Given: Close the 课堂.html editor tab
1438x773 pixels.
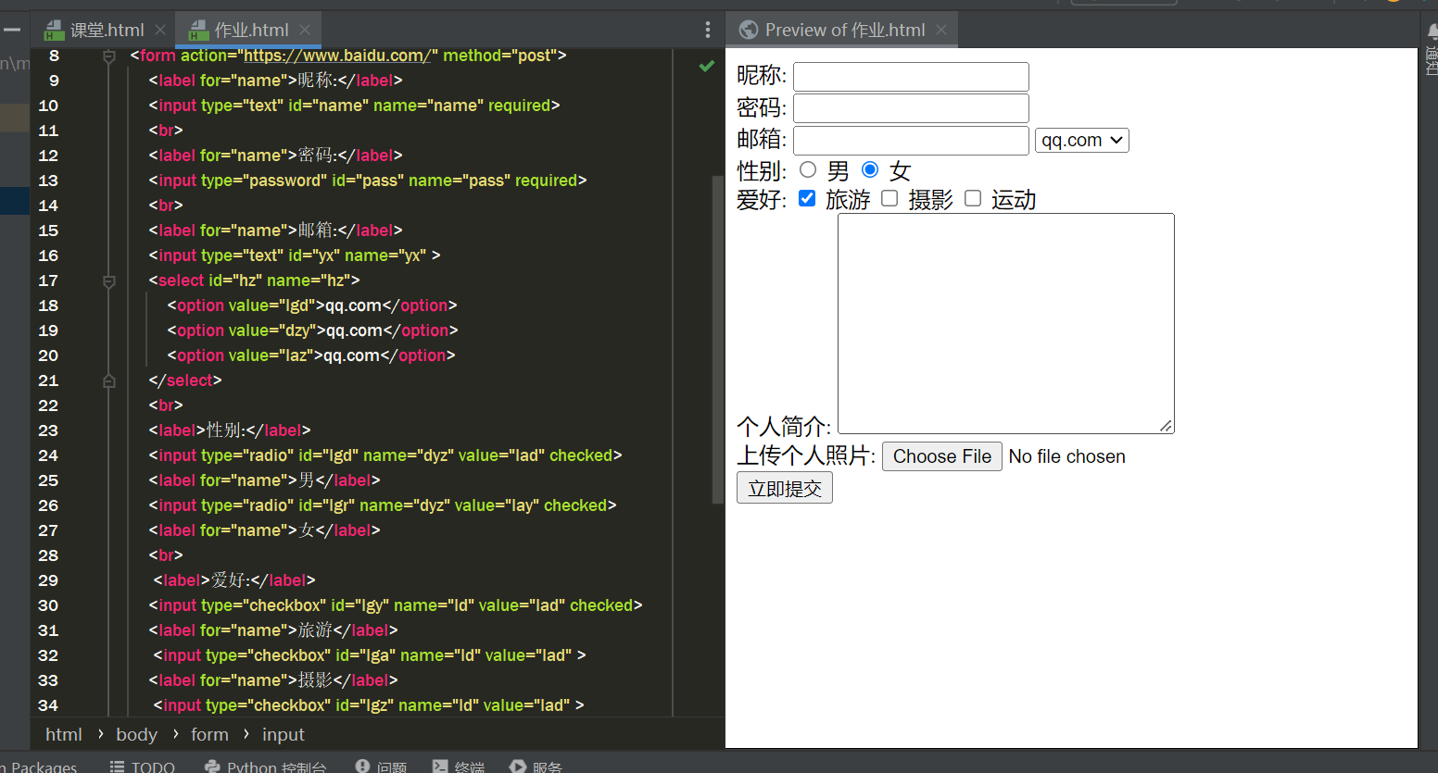Looking at the screenshot, I should pyautogui.click(x=160, y=30).
